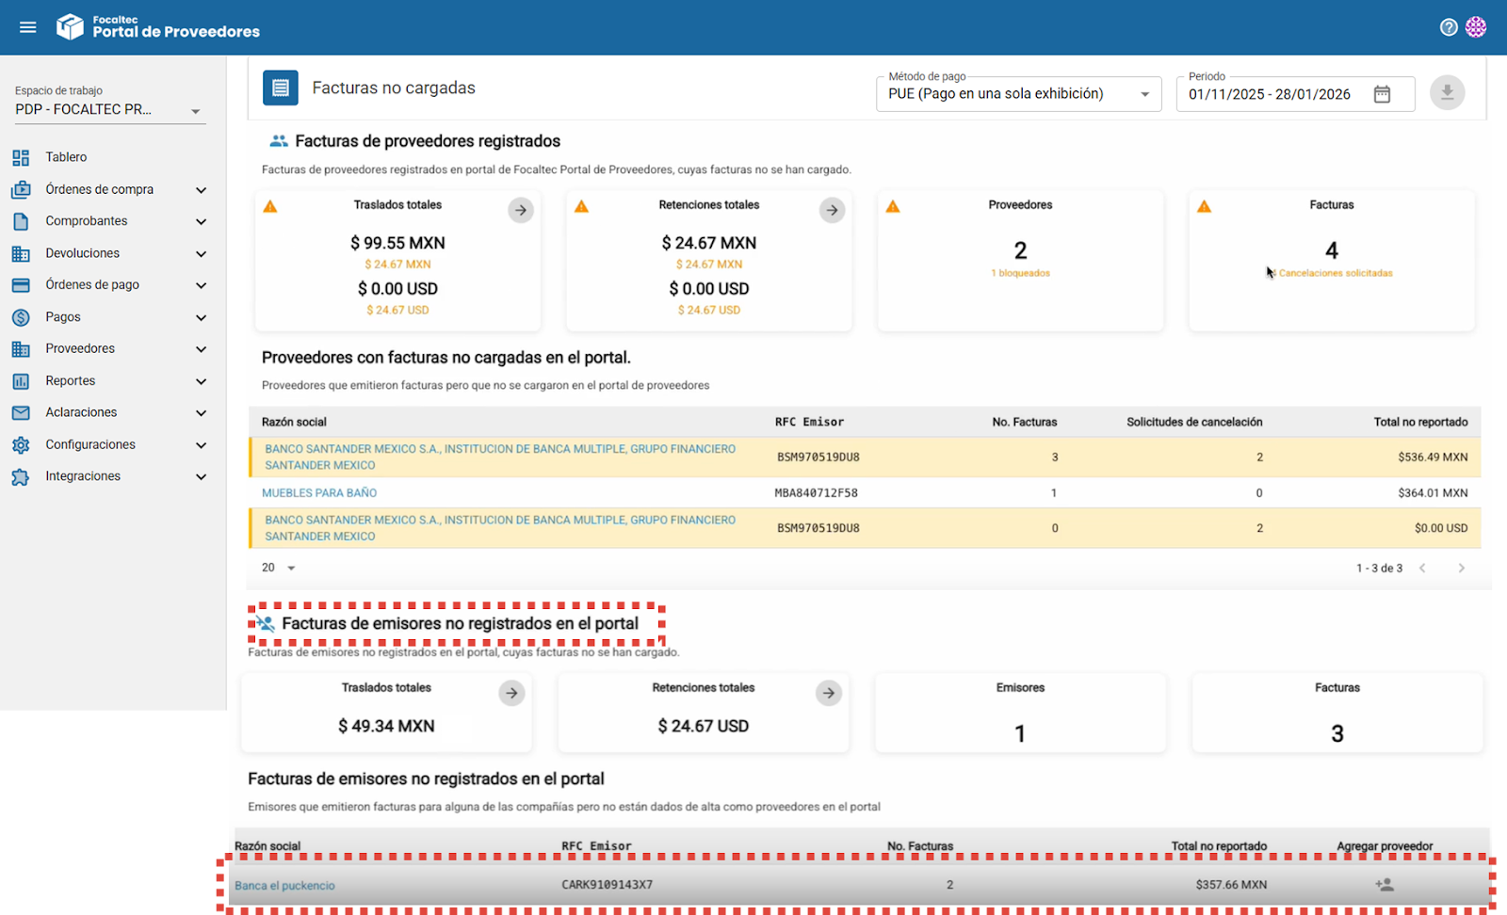
Task: Select Integraciones in the sidebar
Action: pos(83,476)
